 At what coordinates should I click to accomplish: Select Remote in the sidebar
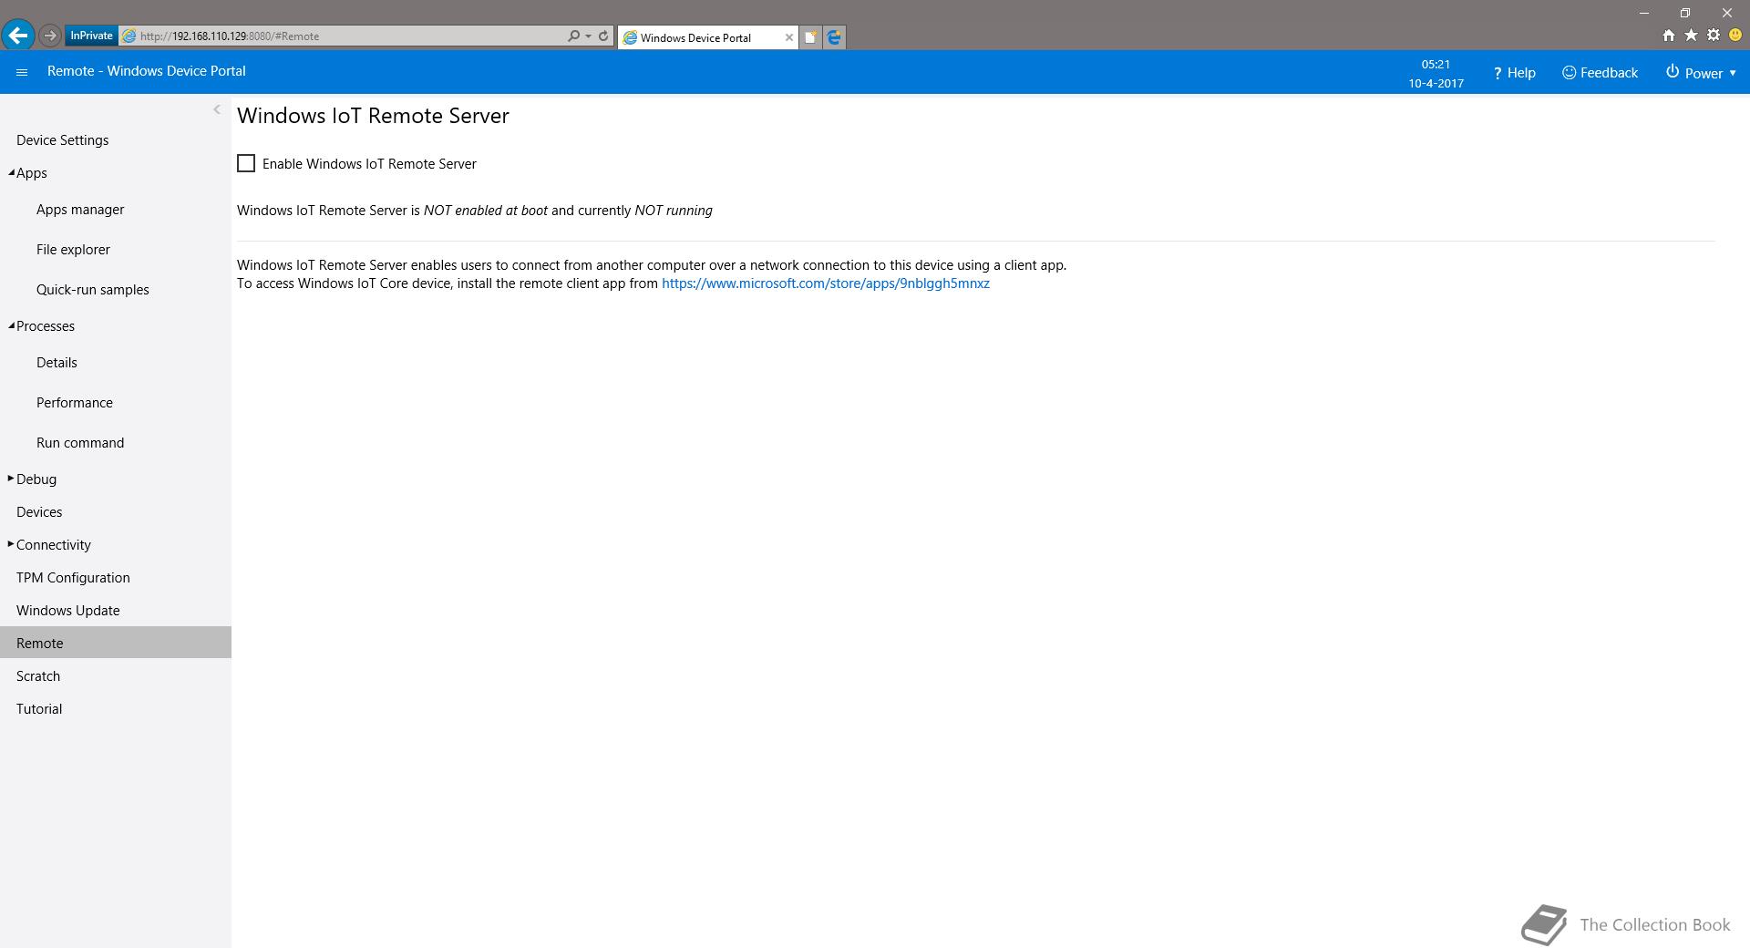click(x=116, y=643)
